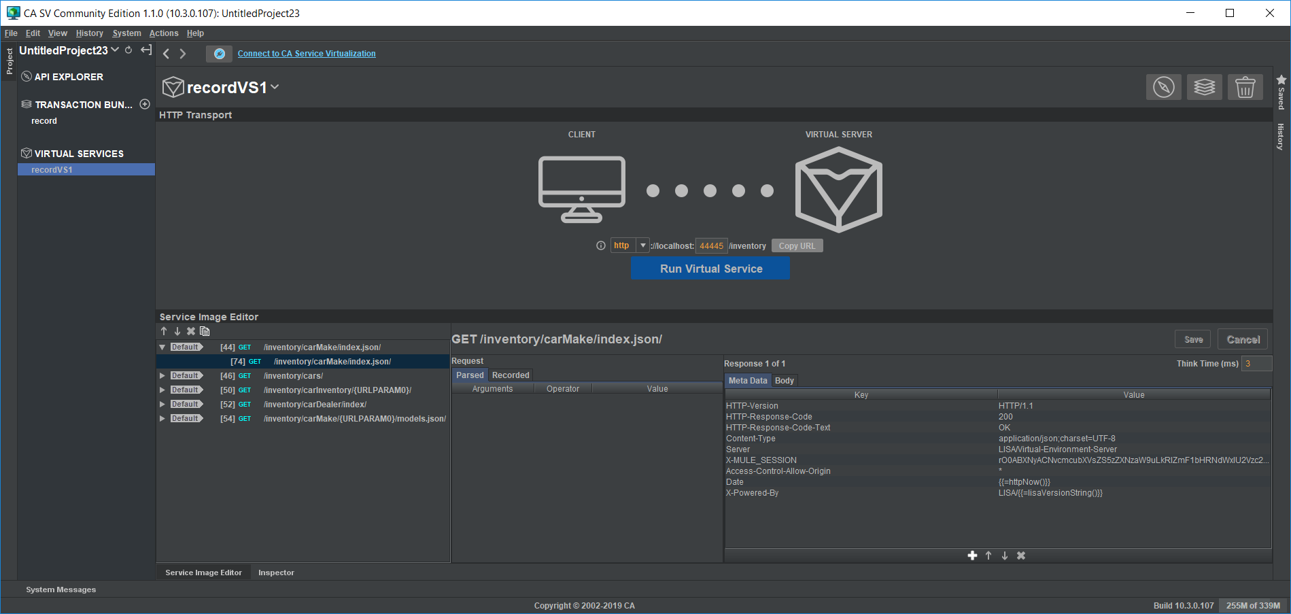1291x614 pixels.
Task: Click the virtual server cube icon
Action: [839, 190]
